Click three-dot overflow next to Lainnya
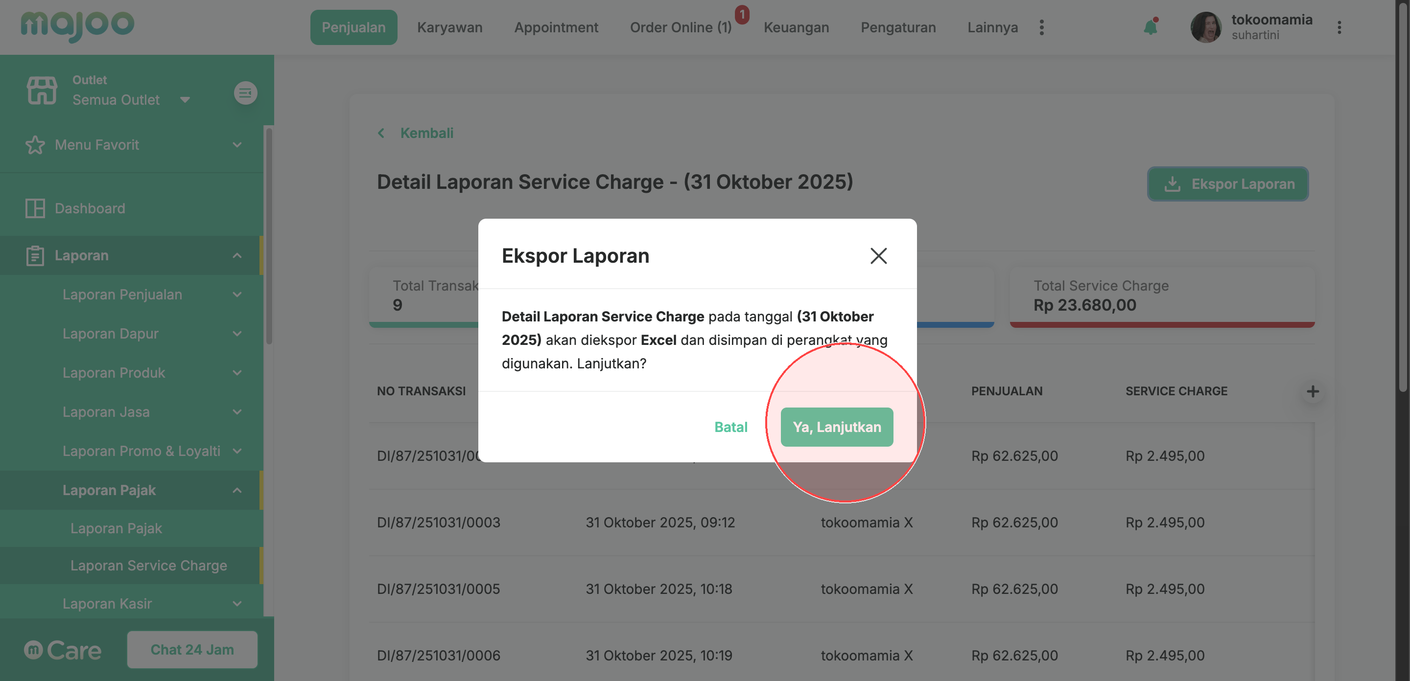This screenshot has width=1410, height=681. 1041,27
